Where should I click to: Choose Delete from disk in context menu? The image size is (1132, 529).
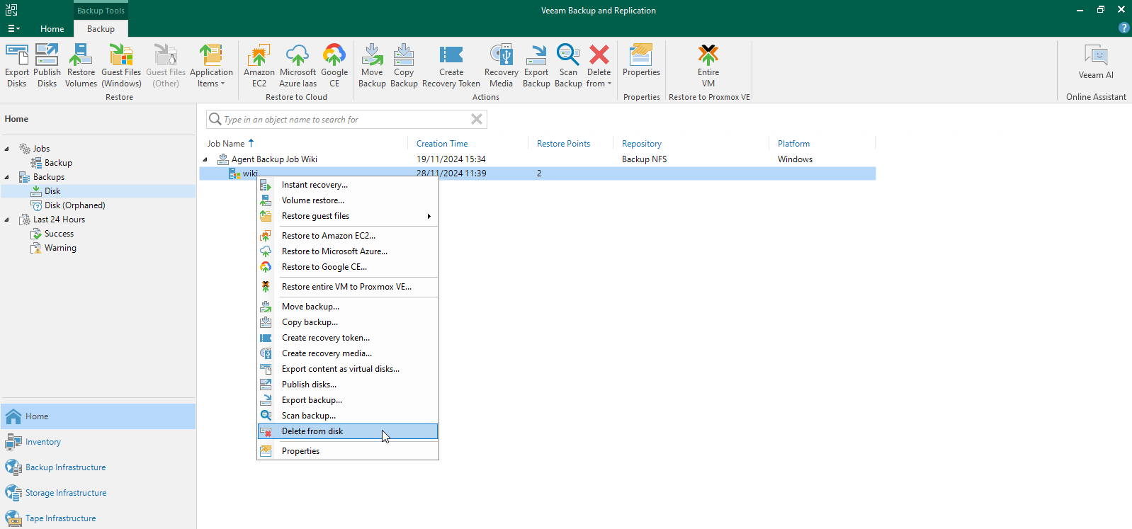pos(312,431)
